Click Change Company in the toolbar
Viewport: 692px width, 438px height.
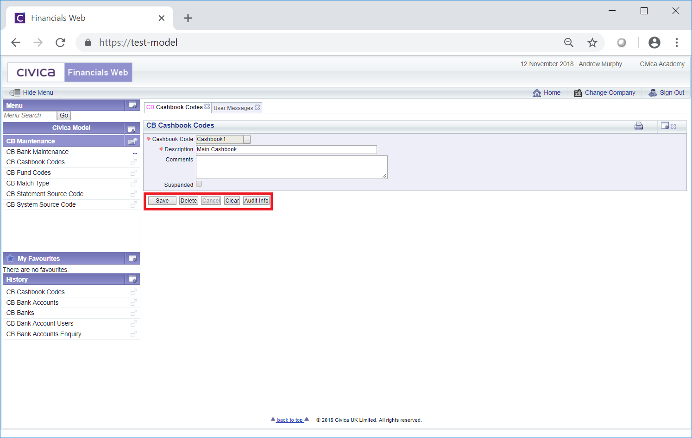[610, 93]
